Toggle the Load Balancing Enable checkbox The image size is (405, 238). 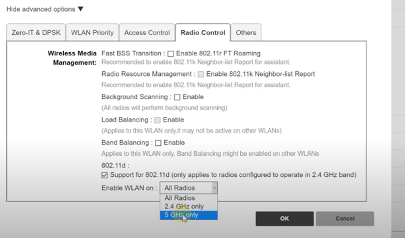tap(157, 120)
